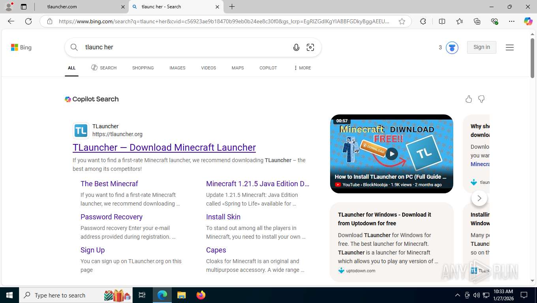Open a new tab with plus button
Screen dimensions: 537x303
pos(232,7)
